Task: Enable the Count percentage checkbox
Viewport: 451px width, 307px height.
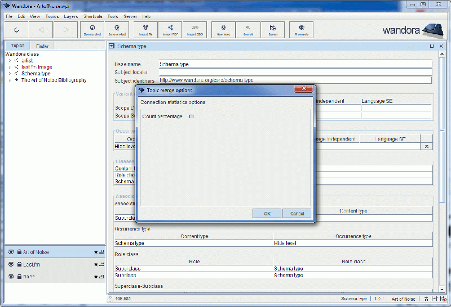Action: point(191,116)
